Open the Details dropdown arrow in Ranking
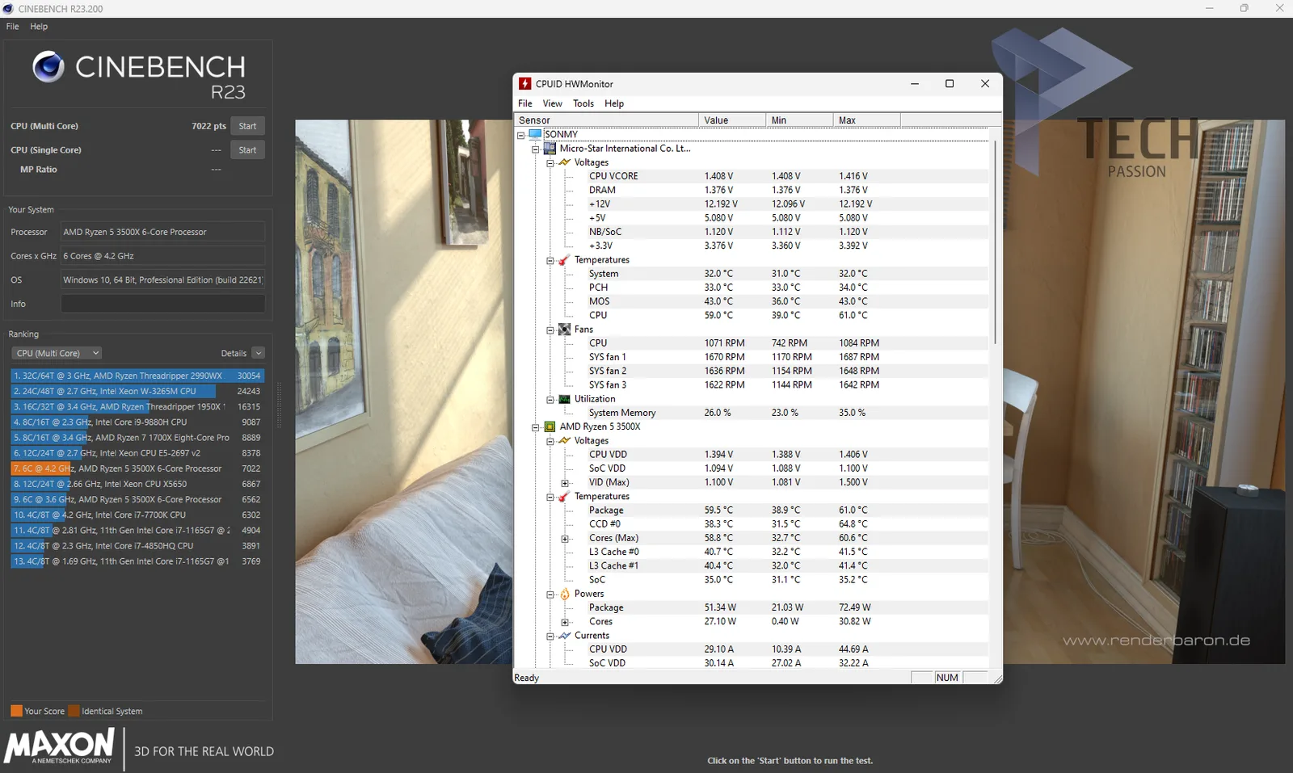Screen dimensions: 1293x773 click(x=258, y=353)
